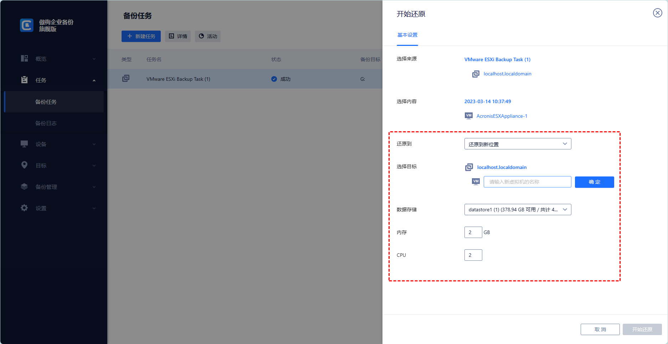Open 备份日志 in the sidebar
The image size is (668, 344).
(x=46, y=123)
